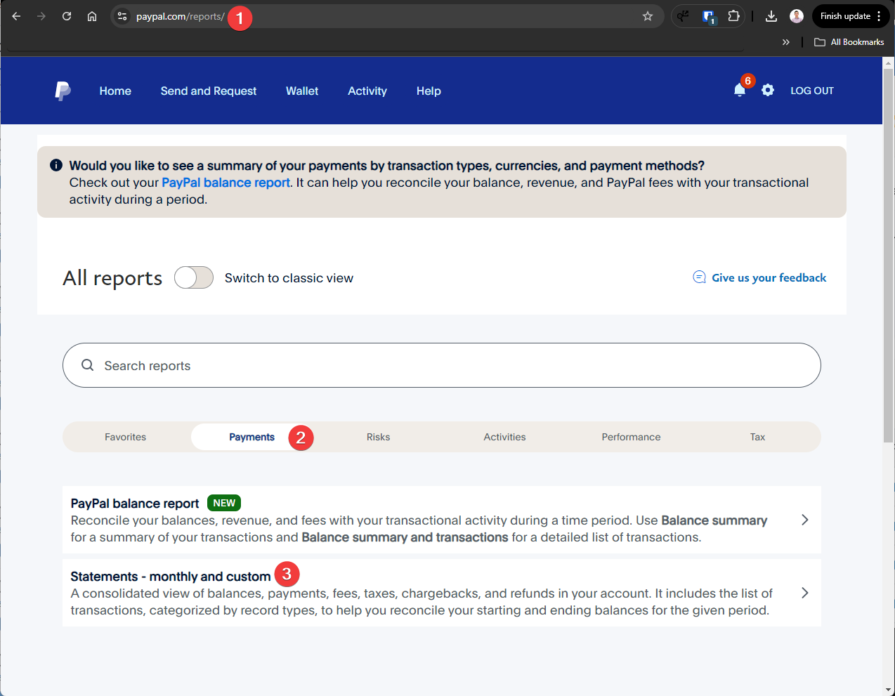Open the browser downloads icon
This screenshot has height=696, width=895.
(771, 16)
